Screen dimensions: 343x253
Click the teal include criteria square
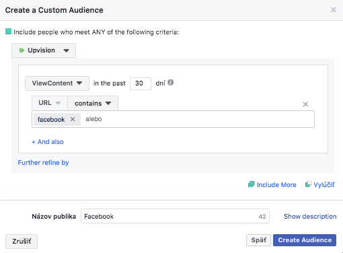pos(8,32)
